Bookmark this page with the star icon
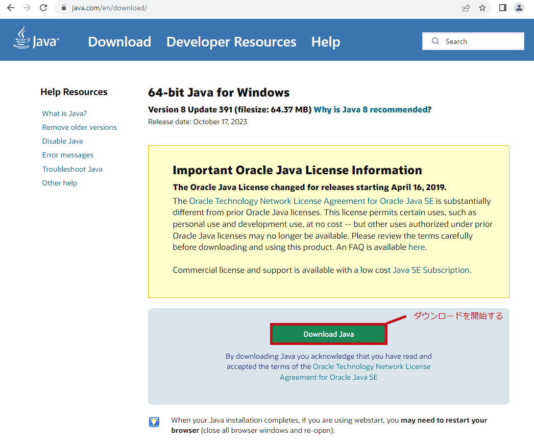Screen dimensions: 534x440 point(482,8)
